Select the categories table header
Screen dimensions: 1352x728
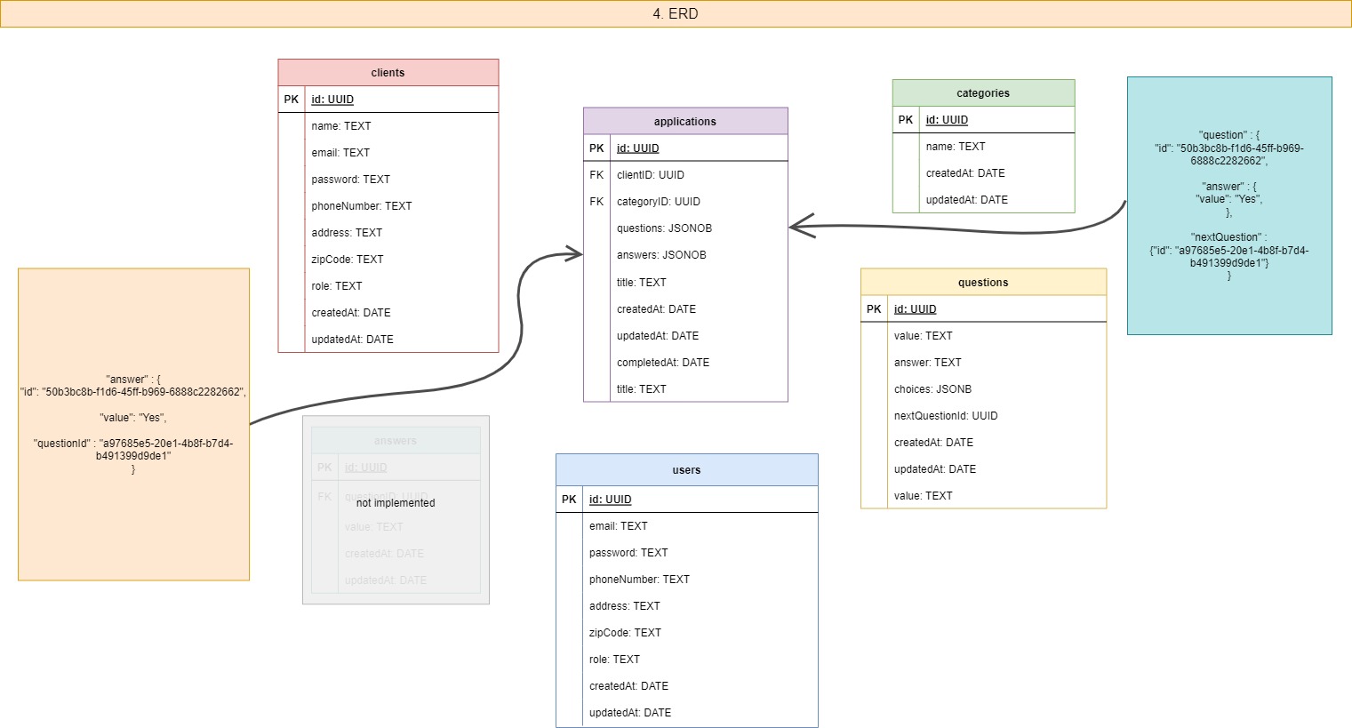pyautogui.click(x=982, y=92)
